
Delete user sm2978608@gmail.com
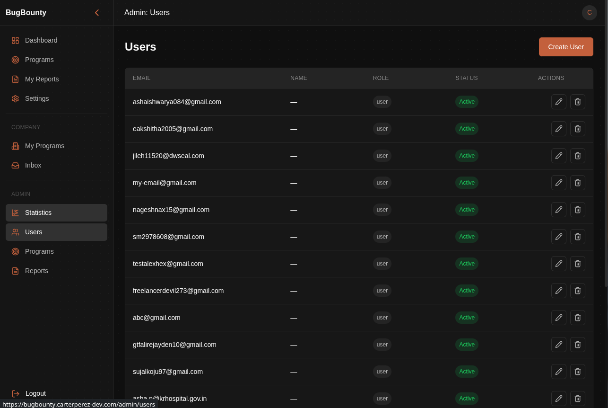click(578, 237)
